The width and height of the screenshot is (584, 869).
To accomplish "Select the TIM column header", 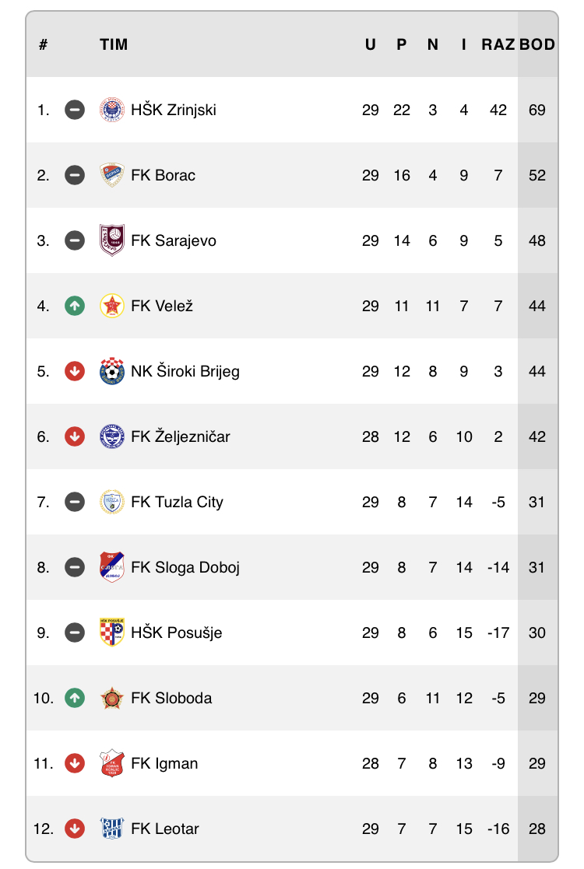I will [114, 44].
